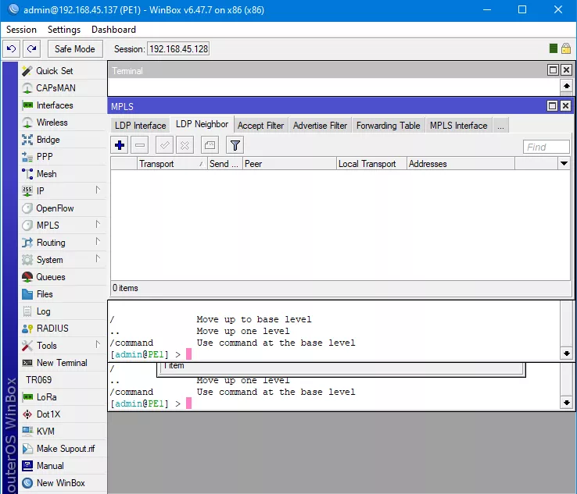Image resolution: width=577 pixels, height=494 pixels.
Task: Click the redo arrow button
Action: coord(31,49)
